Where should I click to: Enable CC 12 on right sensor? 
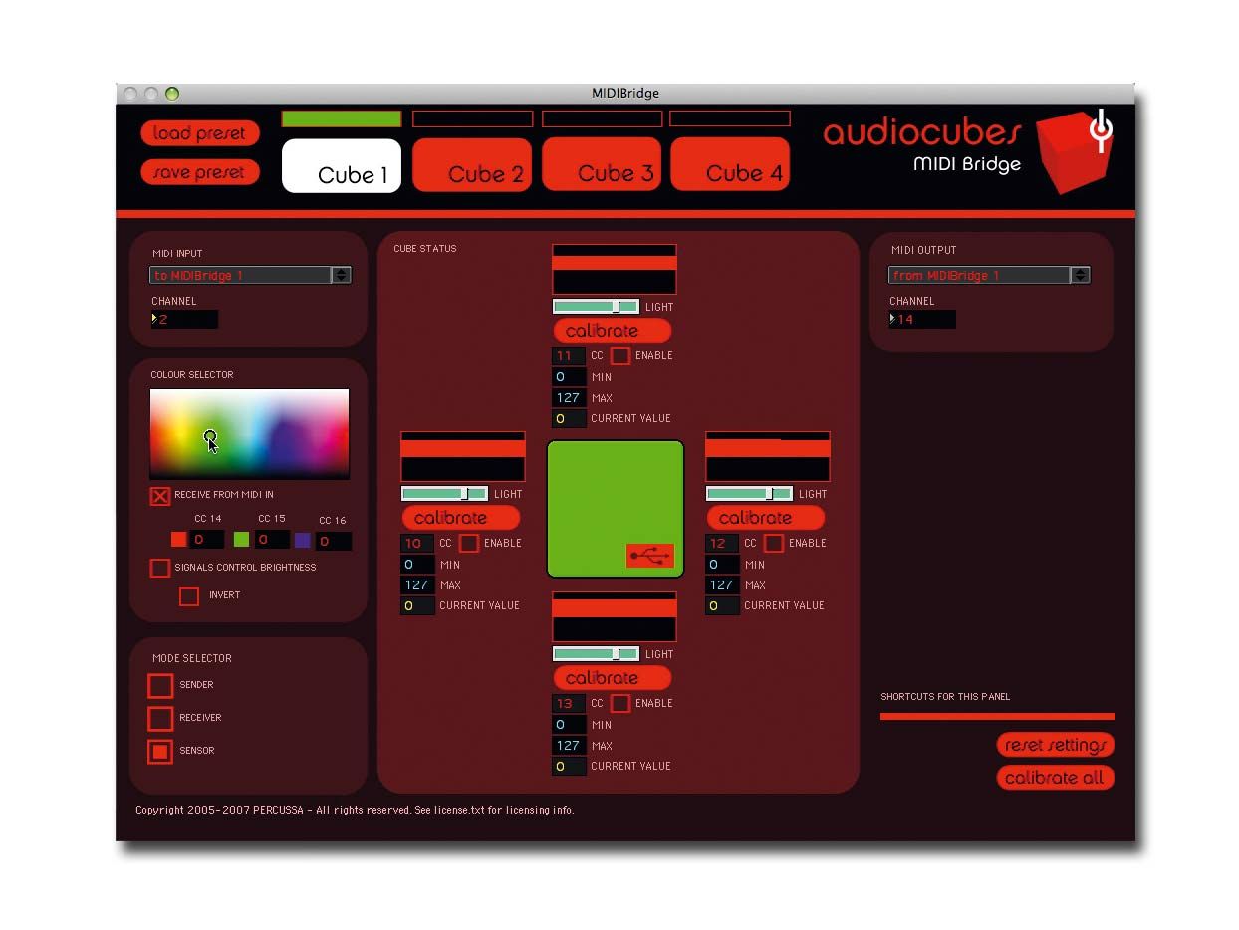tap(774, 543)
